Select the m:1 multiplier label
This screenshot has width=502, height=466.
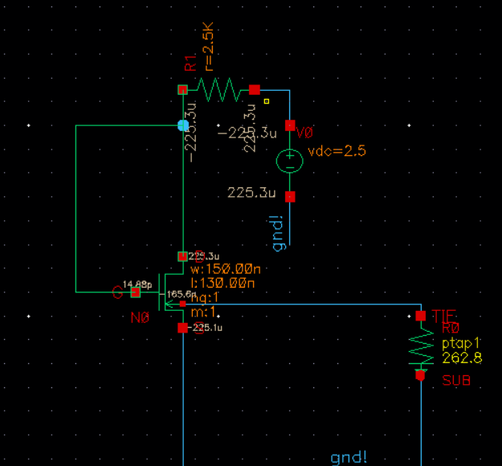point(204,311)
